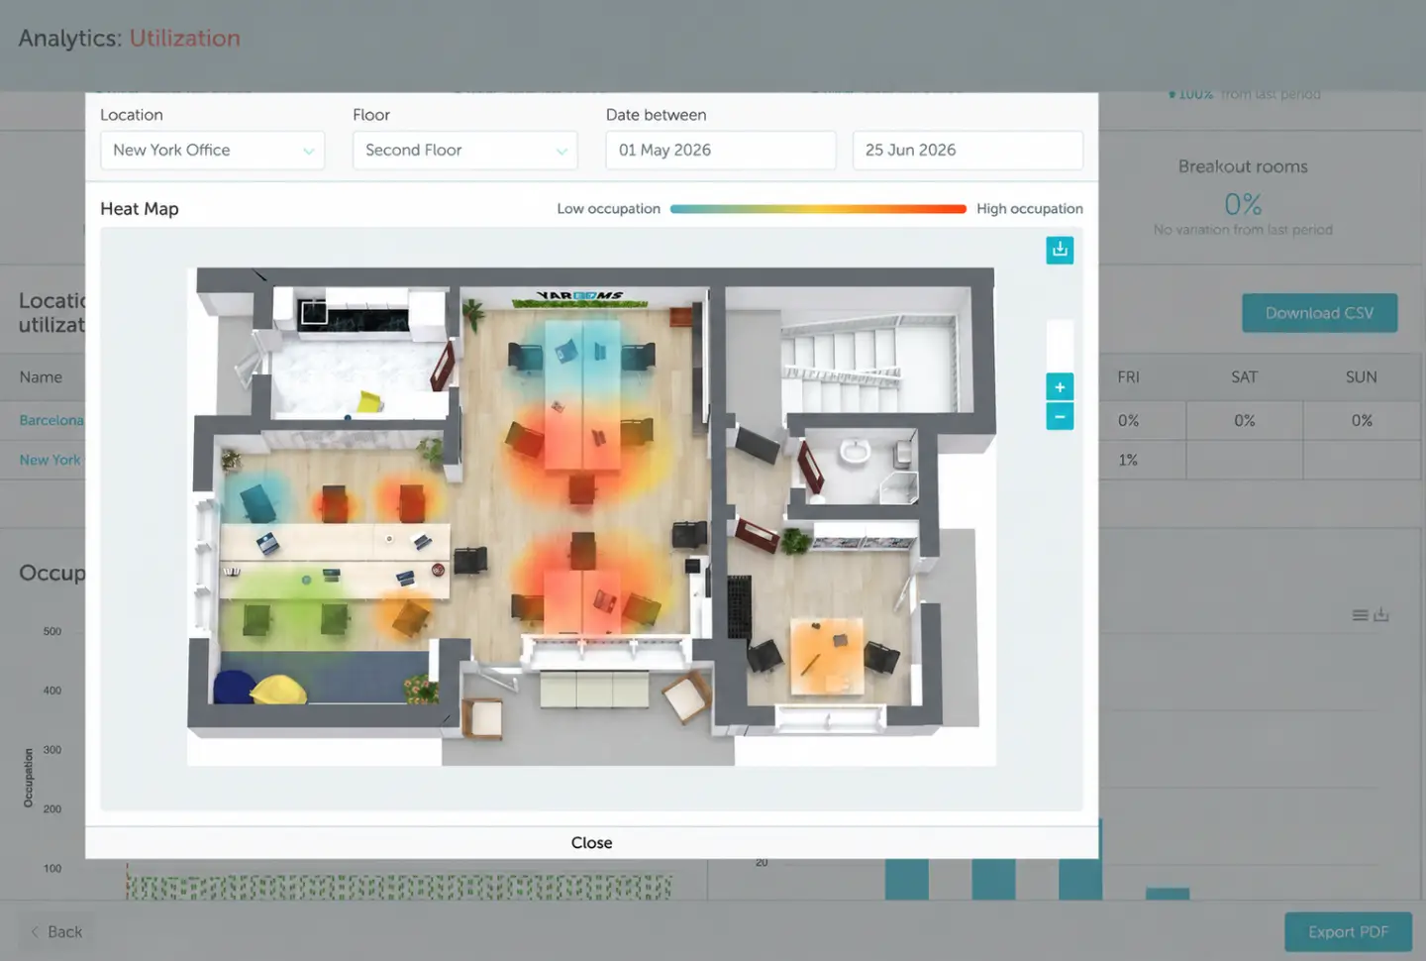1426x961 pixels.
Task: Zoom in the heat map with plus
Action: pos(1060,387)
